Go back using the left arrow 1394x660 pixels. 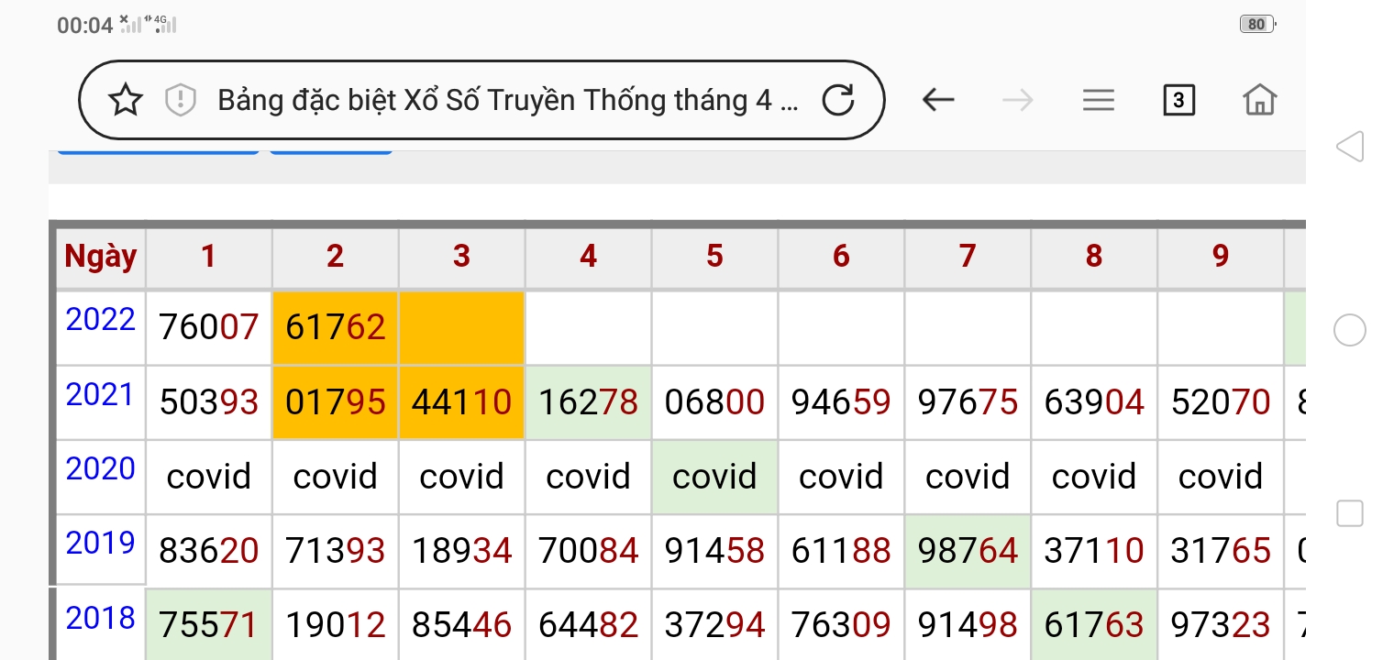point(937,100)
